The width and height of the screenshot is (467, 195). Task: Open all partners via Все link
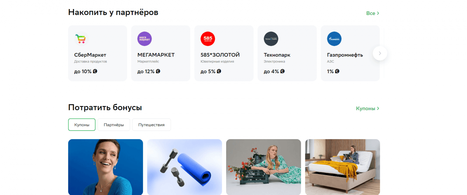point(373,13)
